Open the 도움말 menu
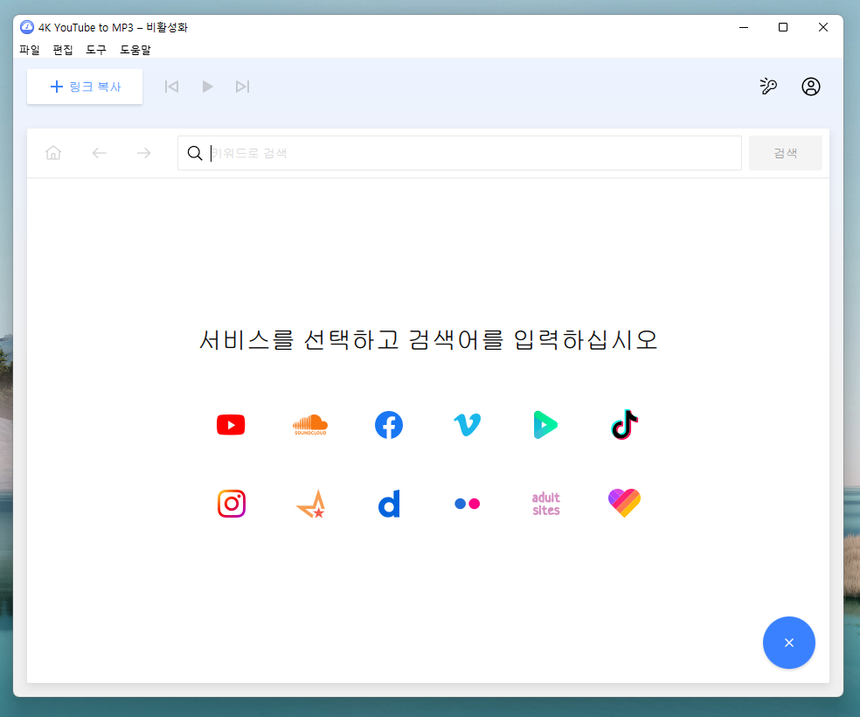 [135, 50]
